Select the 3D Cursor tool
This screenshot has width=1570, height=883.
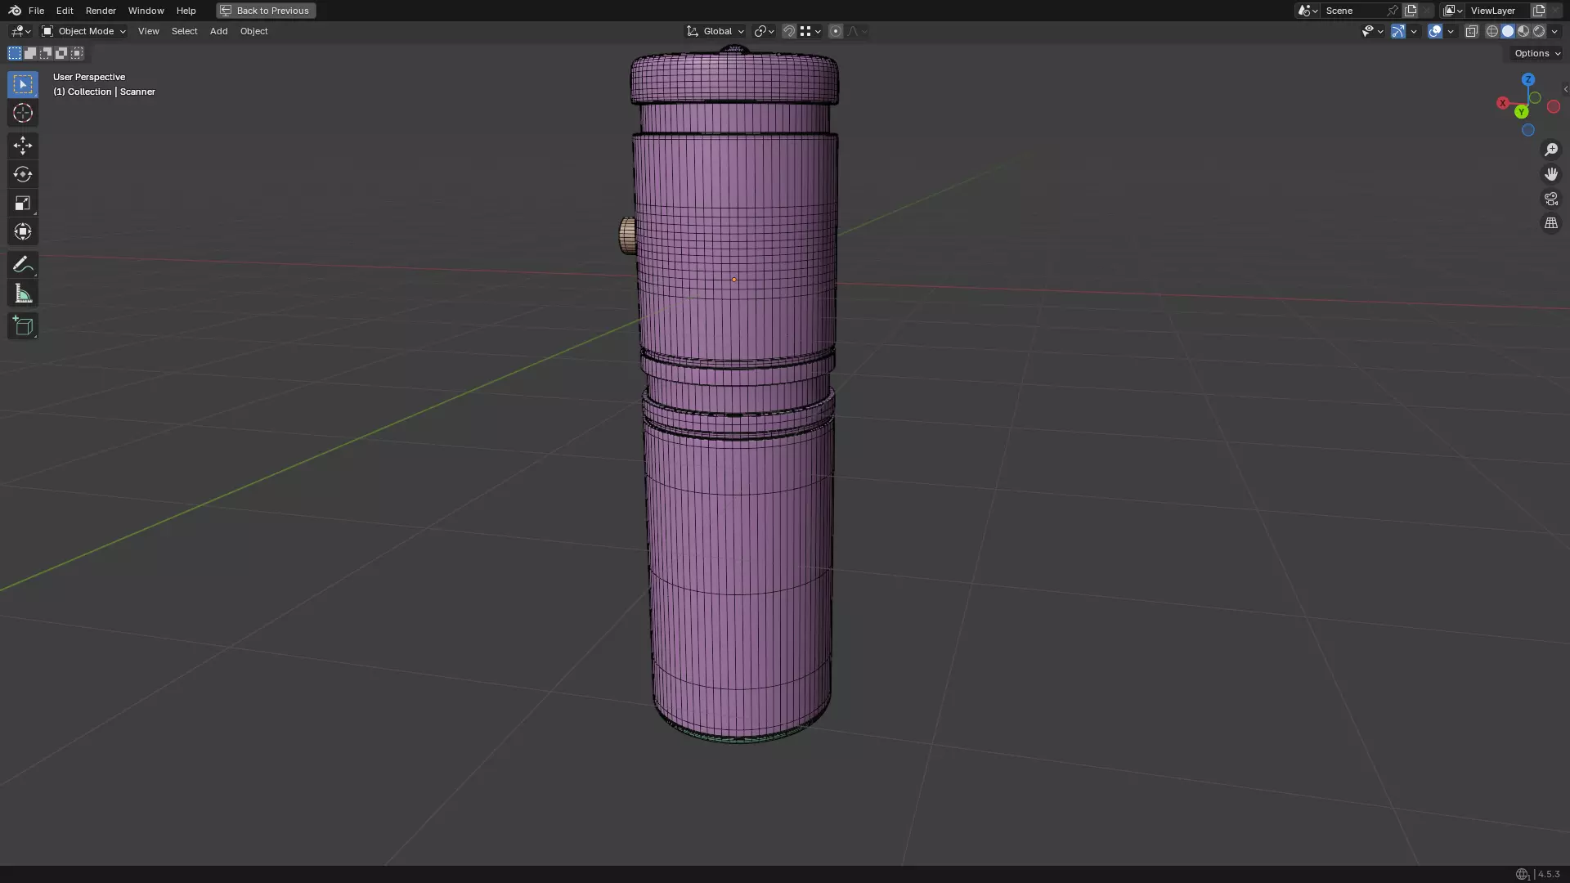tap(23, 113)
